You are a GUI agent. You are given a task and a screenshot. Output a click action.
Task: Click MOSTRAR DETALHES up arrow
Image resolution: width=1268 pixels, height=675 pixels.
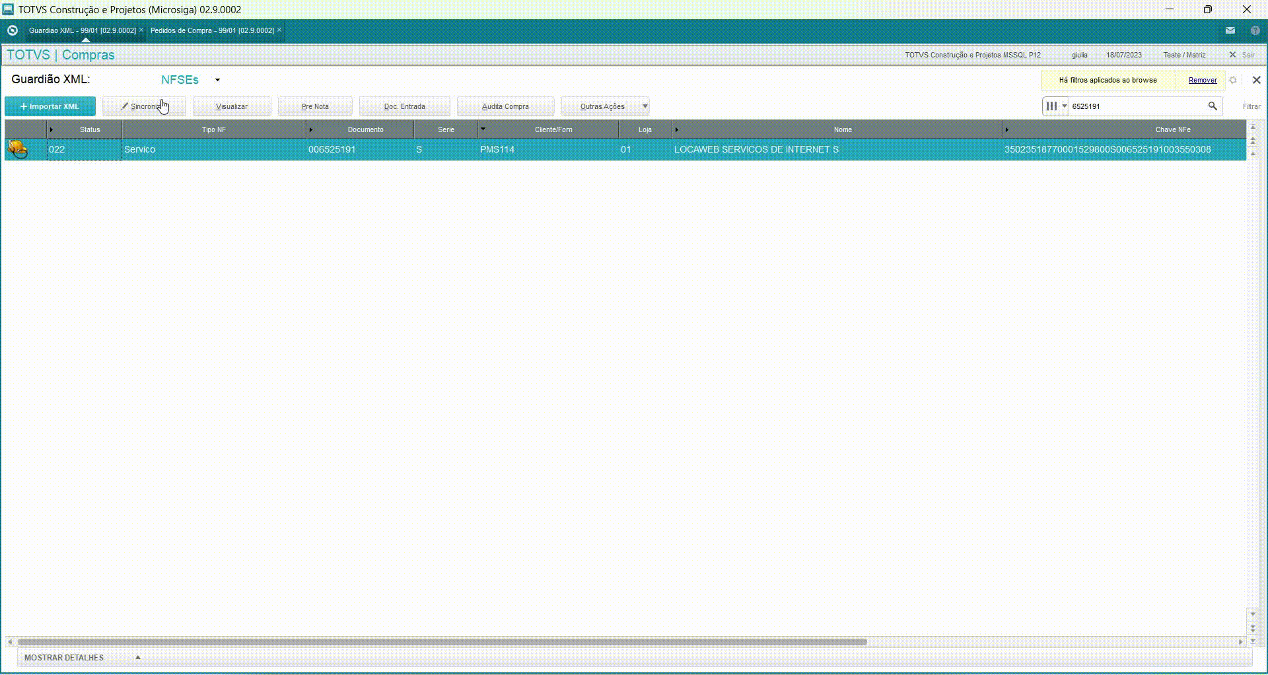tap(138, 658)
